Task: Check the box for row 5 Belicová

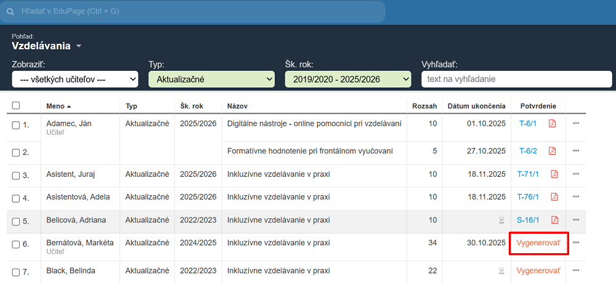Action: pos(16,221)
